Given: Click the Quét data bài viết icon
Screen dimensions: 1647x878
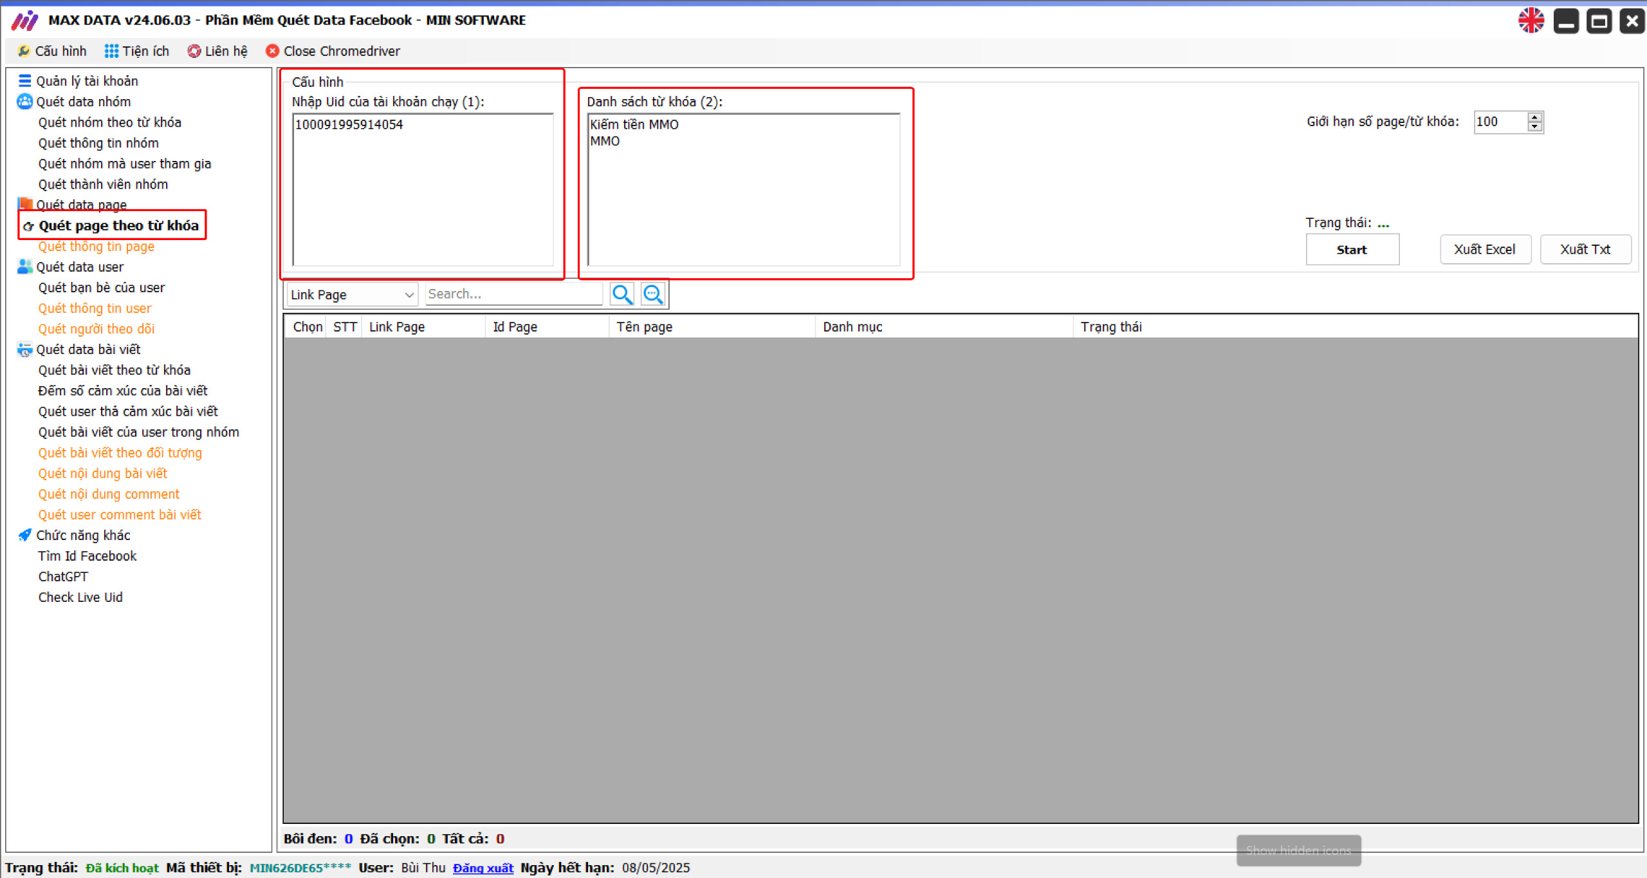Looking at the screenshot, I should click(24, 350).
